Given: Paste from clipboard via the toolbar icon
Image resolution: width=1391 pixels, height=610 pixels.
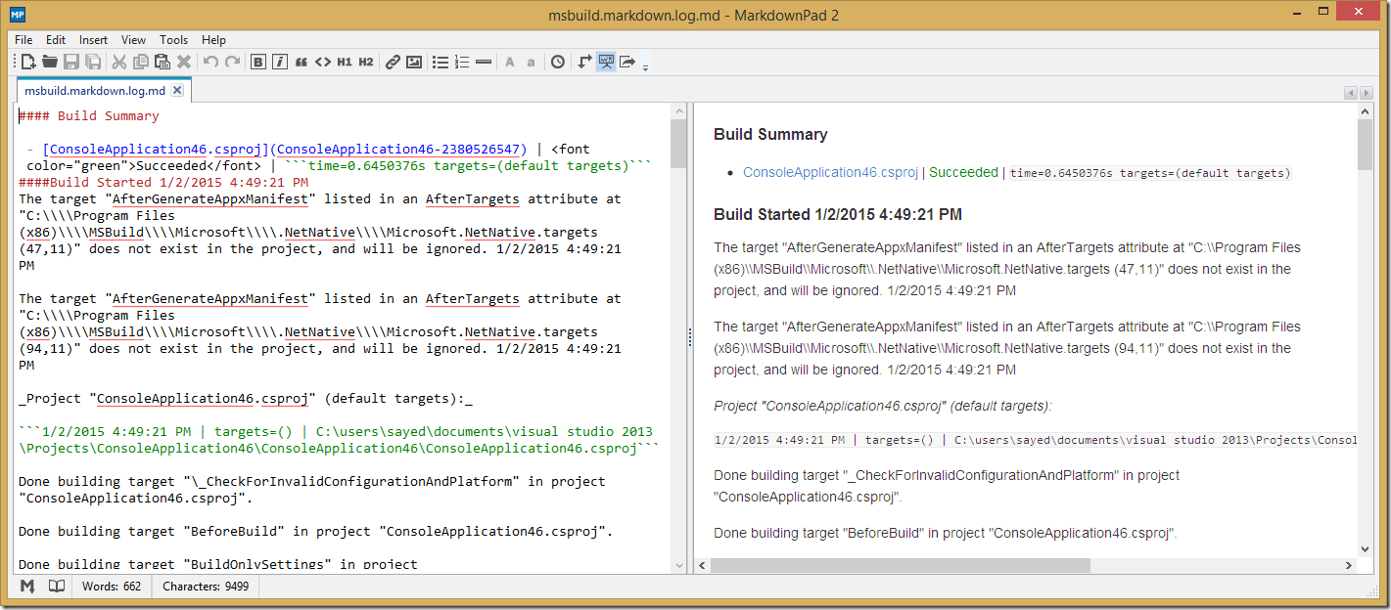Looking at the screenshot, I should [x=162, y=62].
